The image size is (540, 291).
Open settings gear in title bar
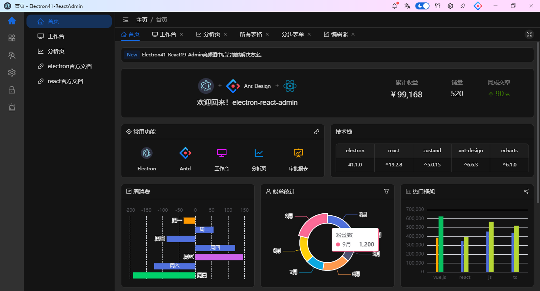[x=450, y=6]
